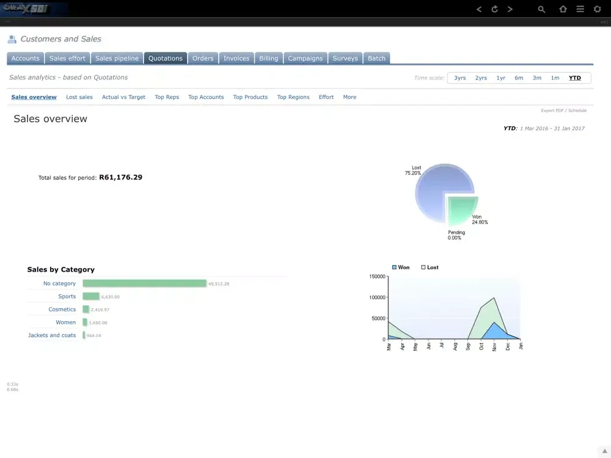Open settings with the gear icon
The height and width of the screenshot is (458, 611).
598,9
